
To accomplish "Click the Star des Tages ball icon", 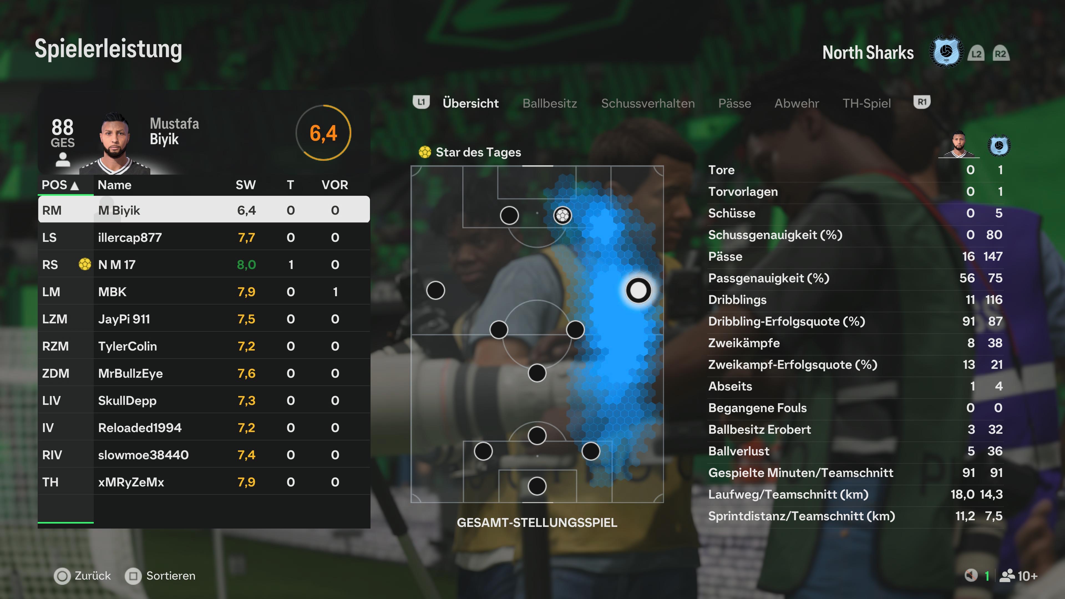I will (x=425, y=152).
